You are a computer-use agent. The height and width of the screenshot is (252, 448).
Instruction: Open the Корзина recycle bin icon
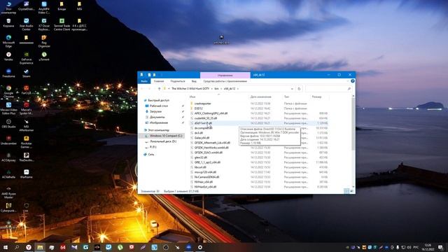(8, 23)
